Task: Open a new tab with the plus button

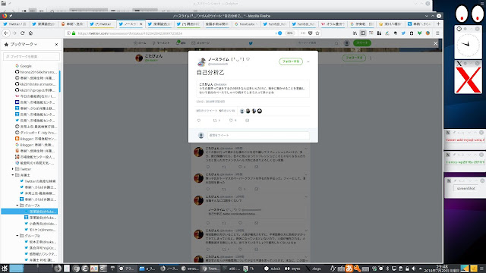Action: [438, 24]
